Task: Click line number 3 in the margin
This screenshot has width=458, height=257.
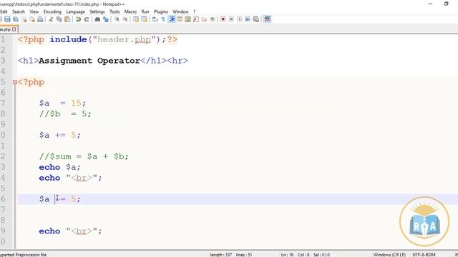Action: (x=3, y=61)
